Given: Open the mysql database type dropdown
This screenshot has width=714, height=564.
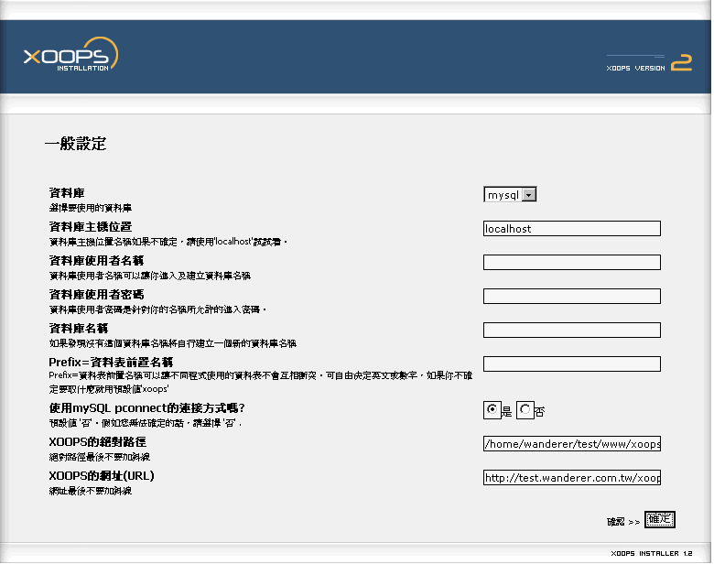Looking at the screenshot, I should (510, 194).
